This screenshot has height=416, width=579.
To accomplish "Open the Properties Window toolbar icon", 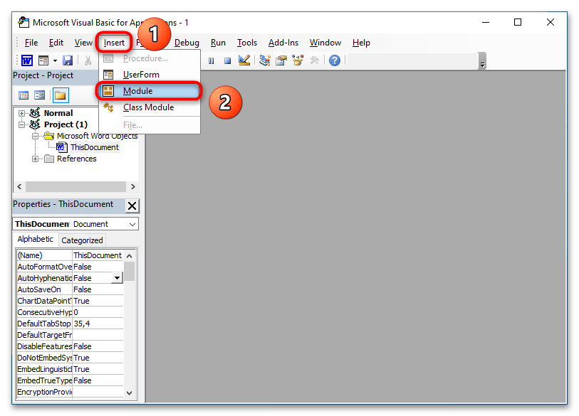I will (x=281, y=61).
